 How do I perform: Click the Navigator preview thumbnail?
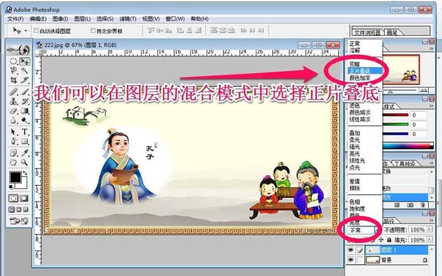401,69
